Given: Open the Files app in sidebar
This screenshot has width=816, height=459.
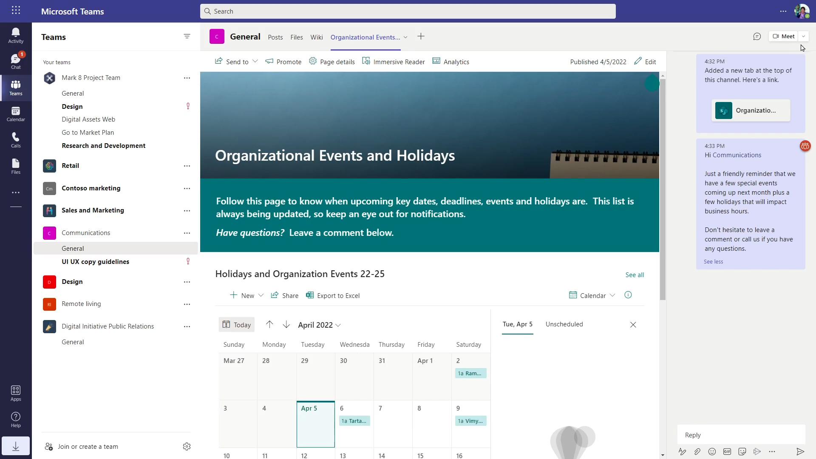Looking at the screenshot, I should click(x=16, y=167).
